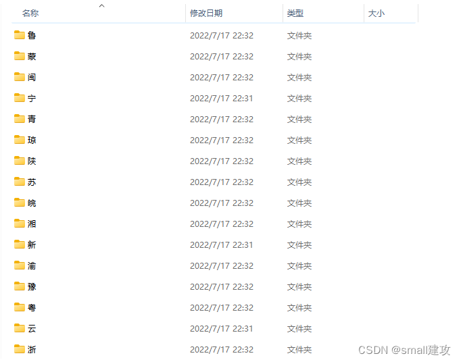The image size is (461, 362).
Task: Select the 陕 folder icon
Action: point(20,161)
